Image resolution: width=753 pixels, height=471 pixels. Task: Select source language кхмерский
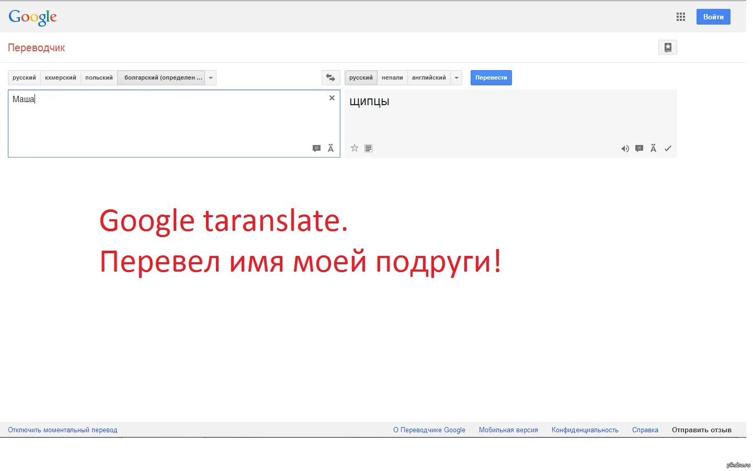(x=60, y=77)
